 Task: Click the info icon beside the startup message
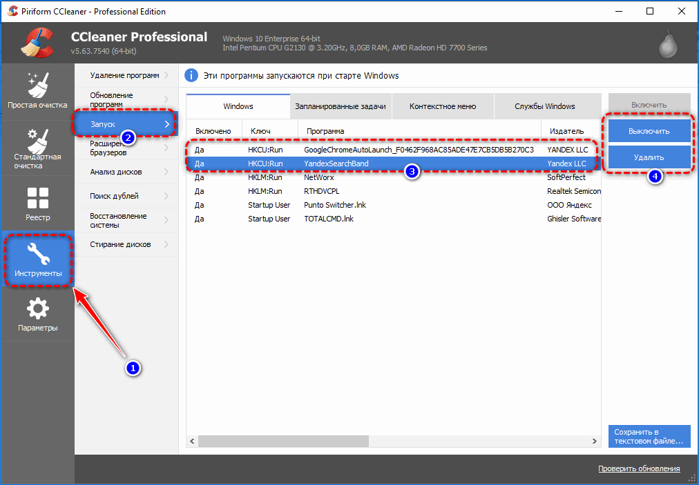(191, 75)
